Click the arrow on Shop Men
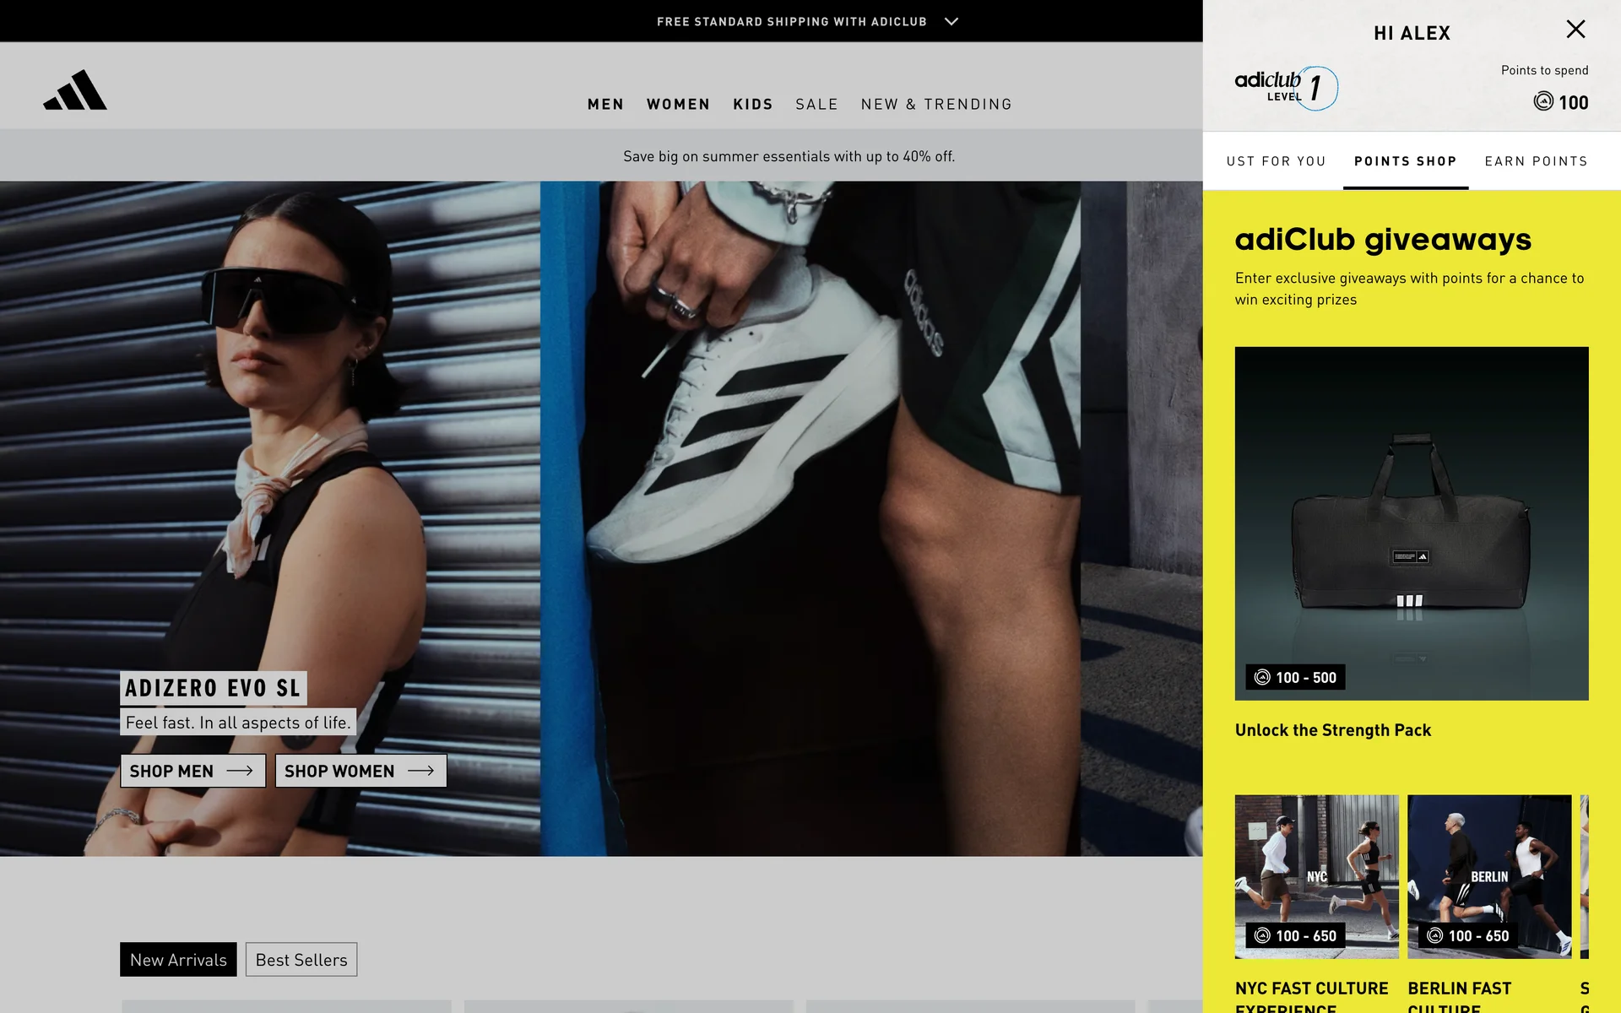Image resolution: width=1621 pixels, height=1013 pixels. tap(240, 771)
